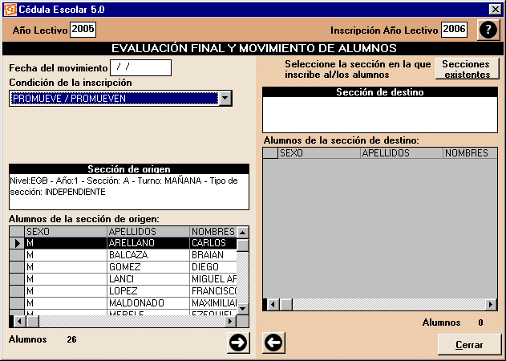This screenshot has height=361, width=506.
Task: Click NOMBRES column header in origin grid
Action: point(213,232)
